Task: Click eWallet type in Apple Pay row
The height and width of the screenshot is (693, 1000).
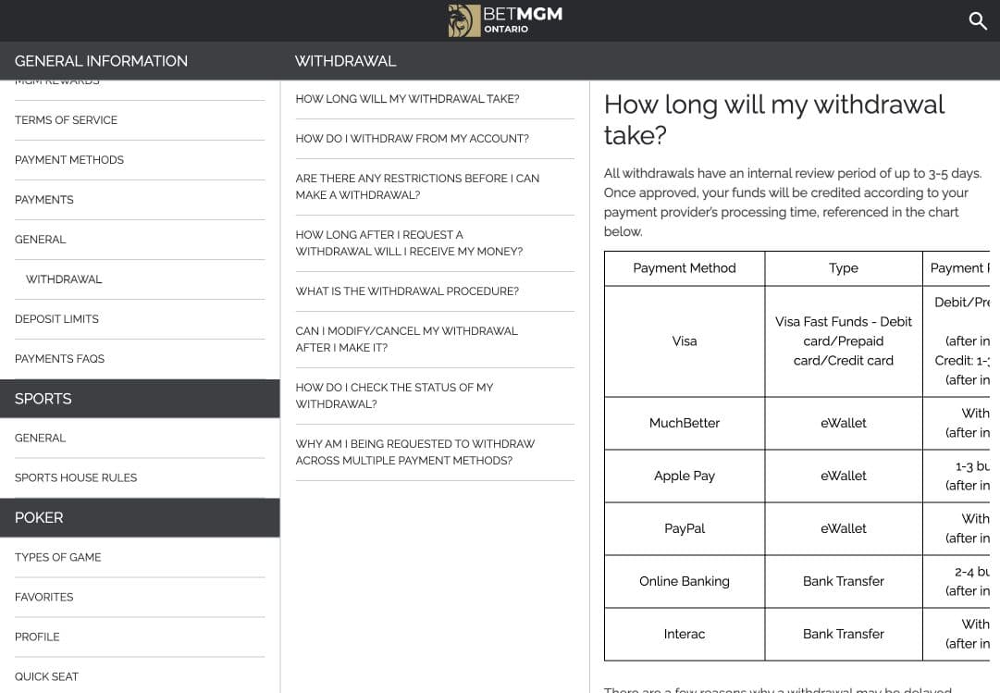Action: click(x=843, y=476)
